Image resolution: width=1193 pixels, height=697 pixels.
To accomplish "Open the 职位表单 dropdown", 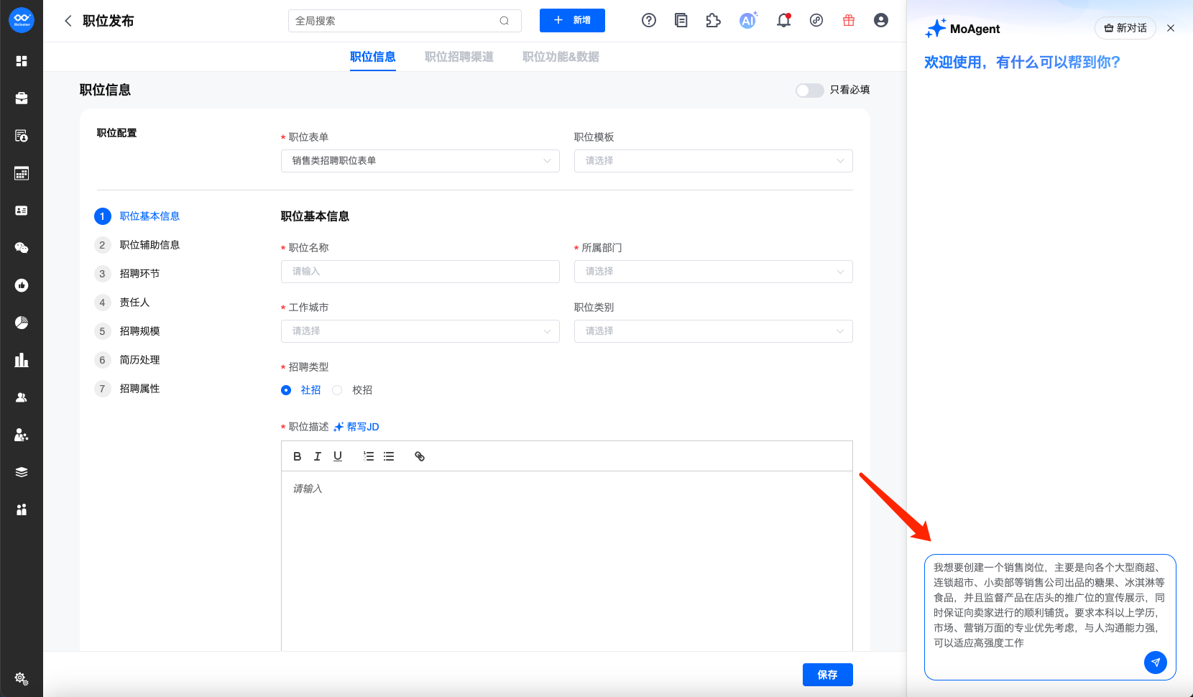I will (x=420, y=161).
